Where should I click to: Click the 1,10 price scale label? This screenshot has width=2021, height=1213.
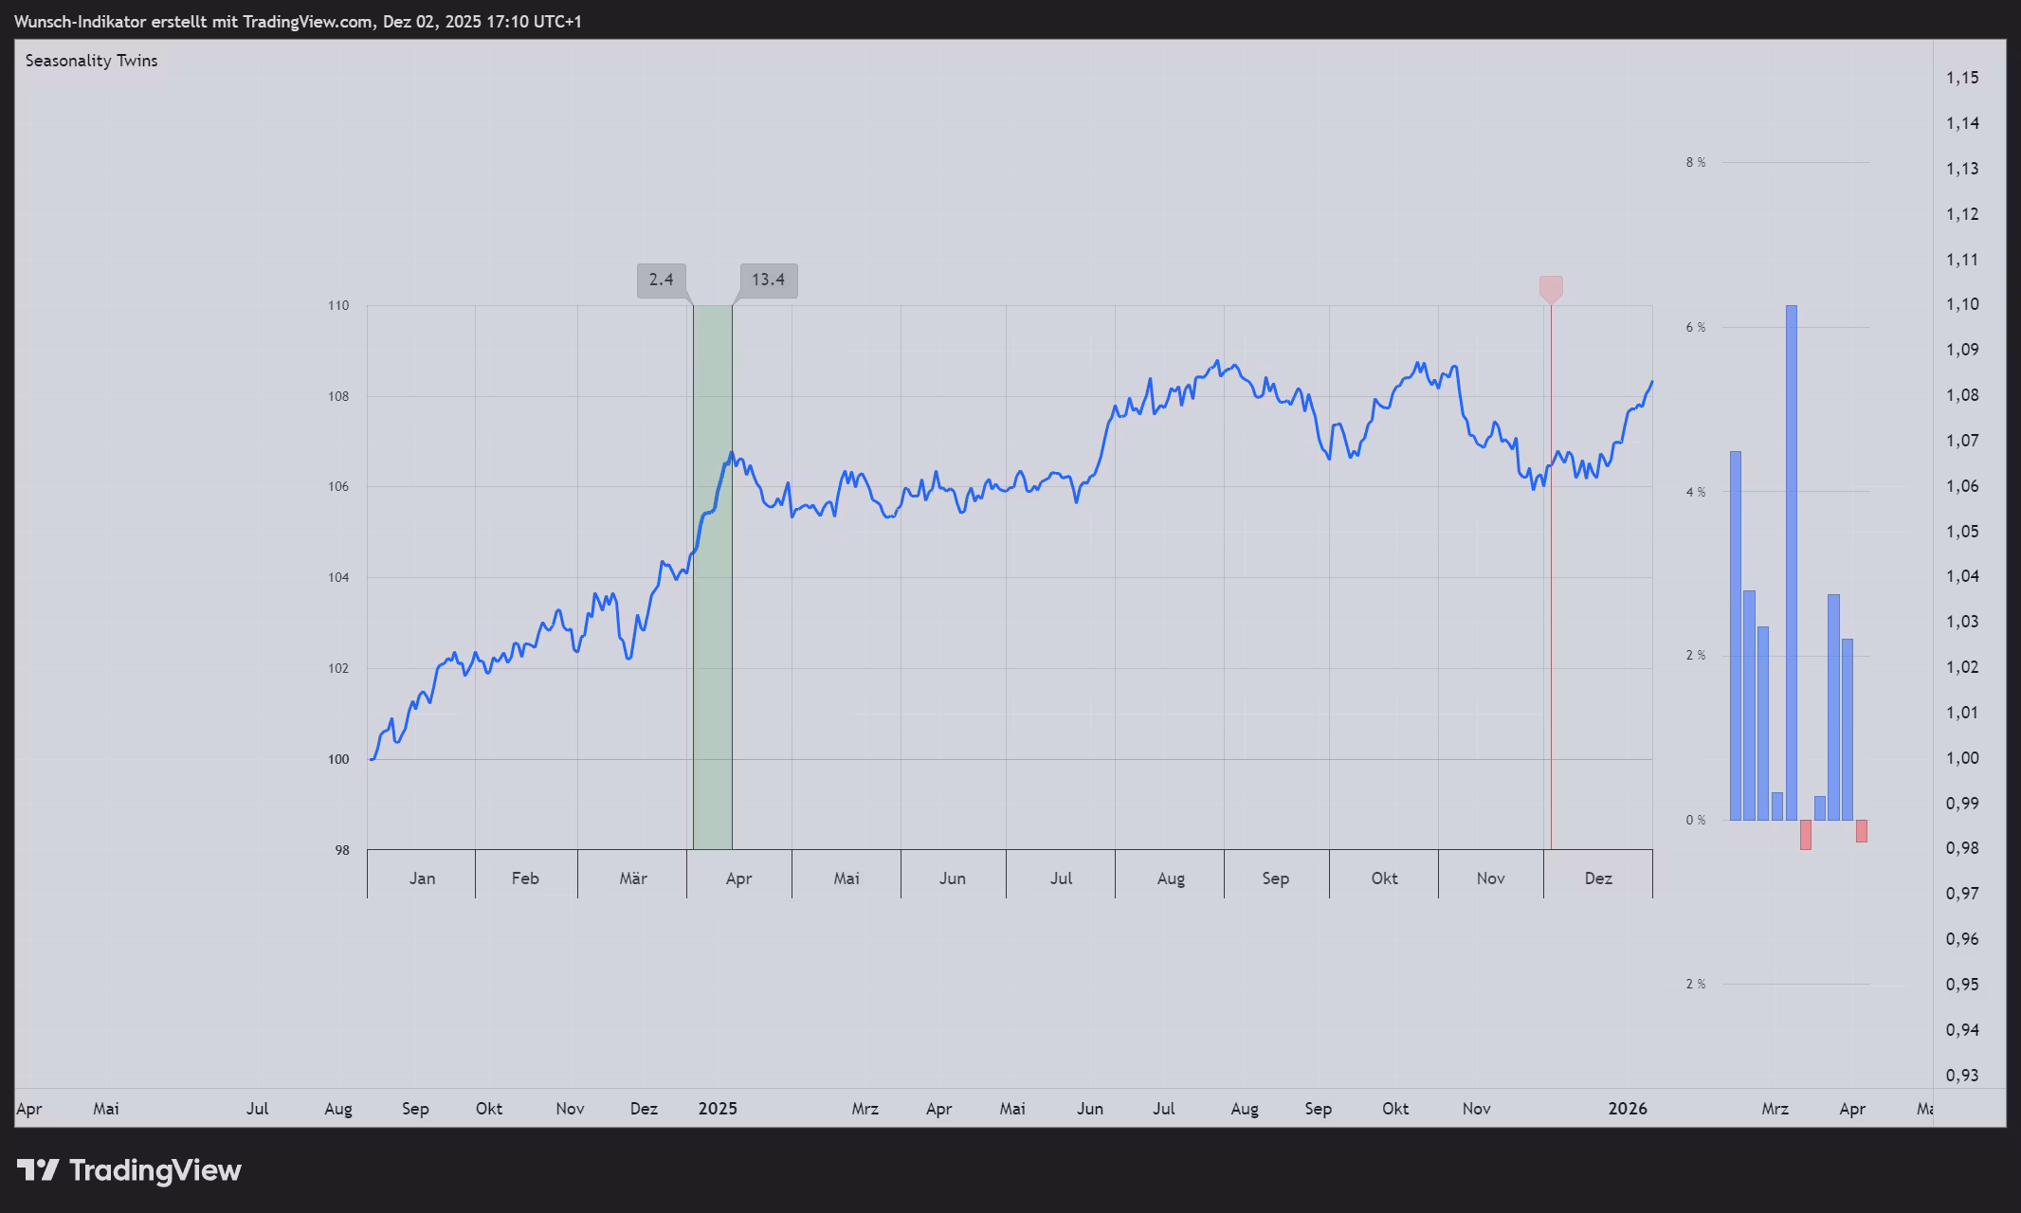coord(1962,304)
